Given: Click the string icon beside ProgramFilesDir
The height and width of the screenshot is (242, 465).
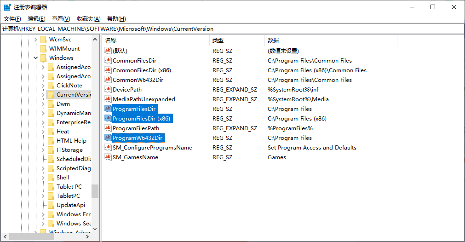Looking at the screenshot, I should [x=108, y=109].
